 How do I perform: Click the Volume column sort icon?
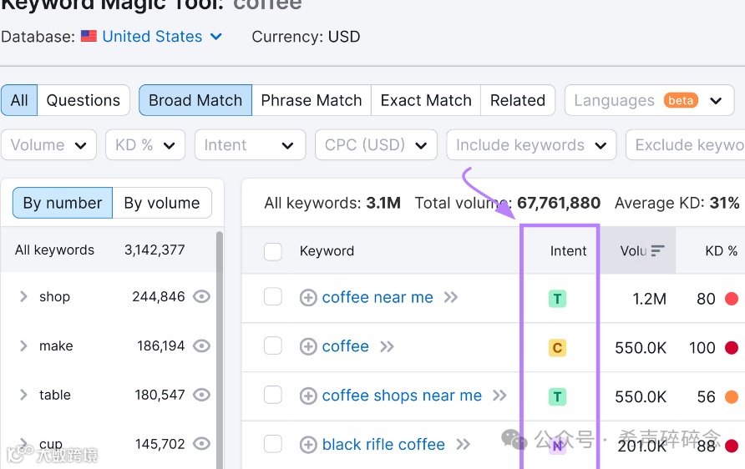(x=658, y=250)
